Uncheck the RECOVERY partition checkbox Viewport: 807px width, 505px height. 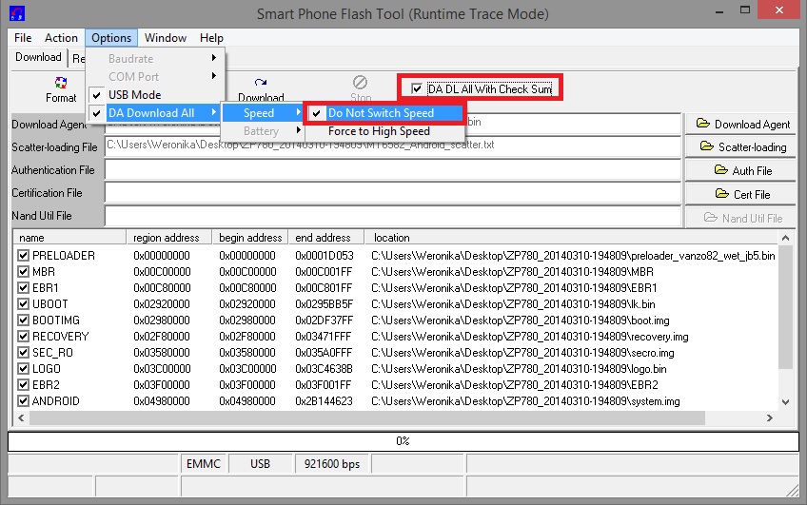(x=24, y=337)
